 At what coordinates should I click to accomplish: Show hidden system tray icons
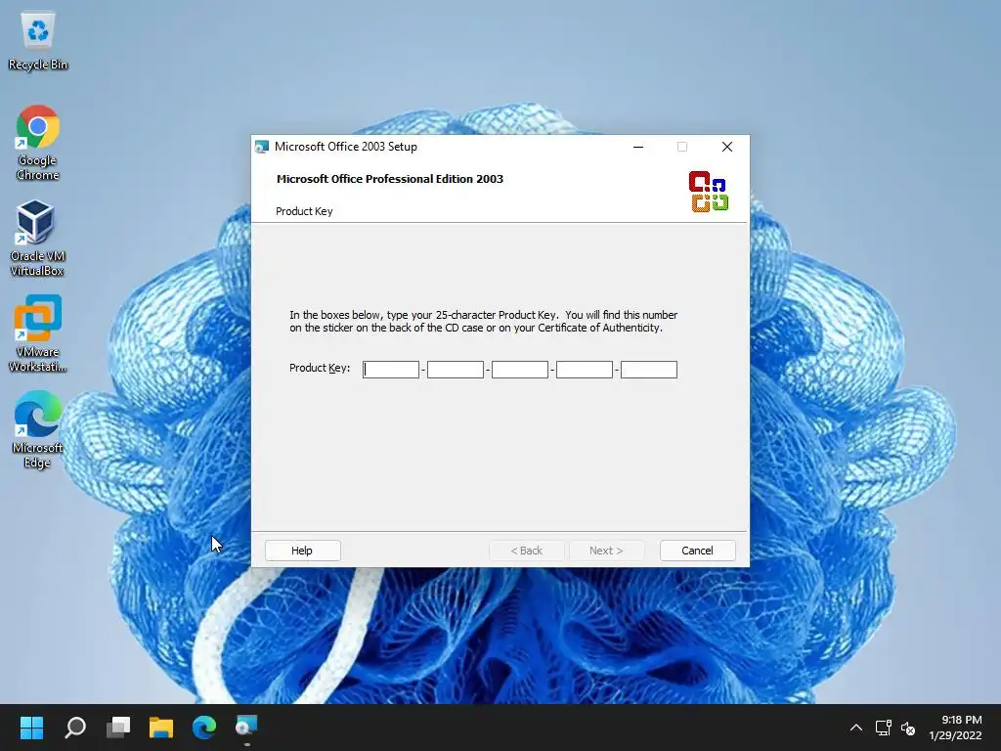coord(856,728)
